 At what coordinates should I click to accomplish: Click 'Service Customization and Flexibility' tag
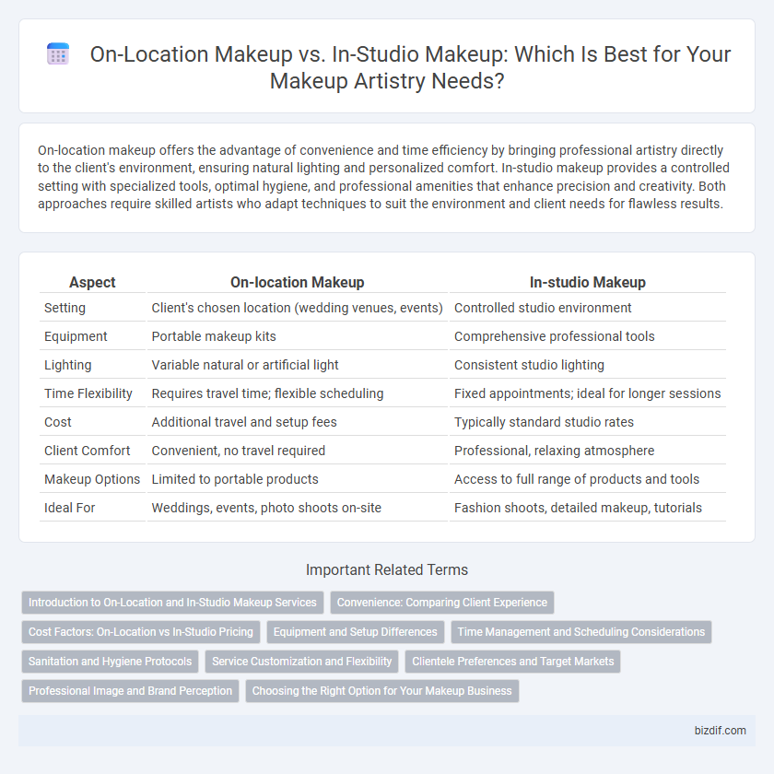301,662
